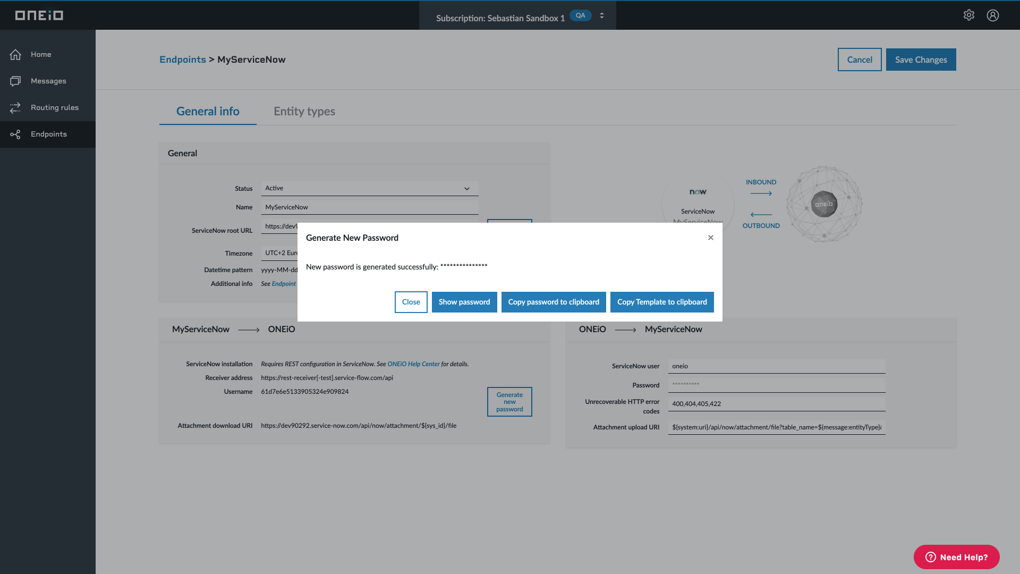Click Copy Template to clipboard
The height and width of the screenshot is (574, 1020).
coord(662,302)
